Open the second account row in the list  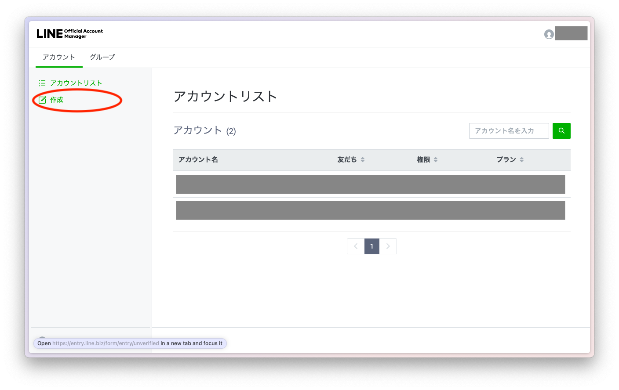click(x=371, y=210)
